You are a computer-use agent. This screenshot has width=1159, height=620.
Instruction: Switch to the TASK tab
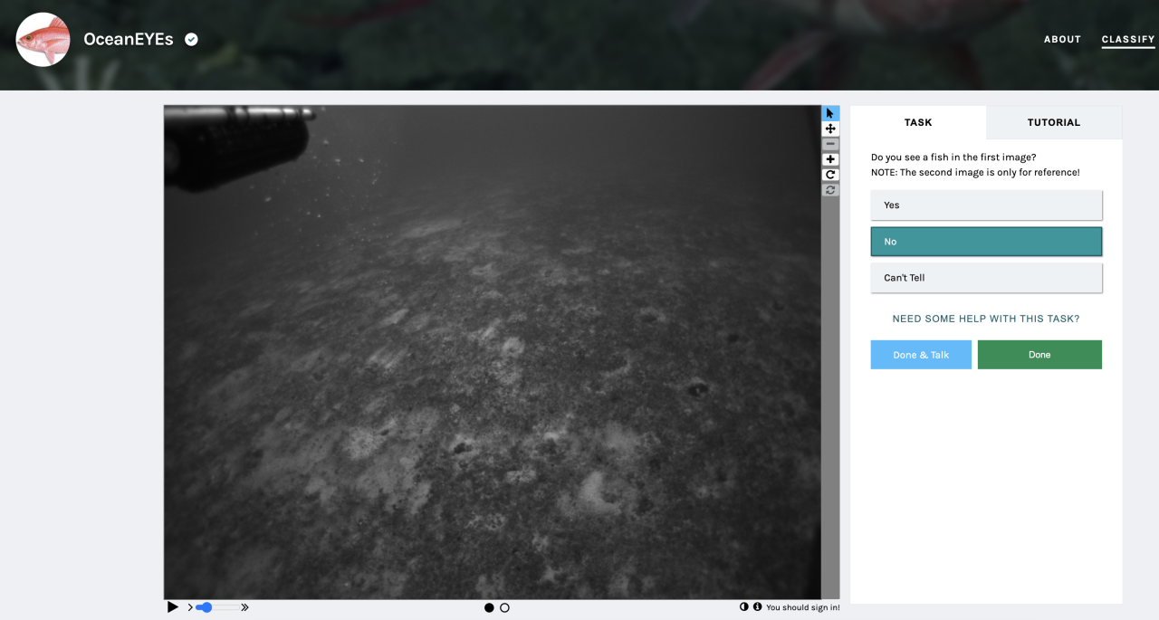[x=918, y=122]
